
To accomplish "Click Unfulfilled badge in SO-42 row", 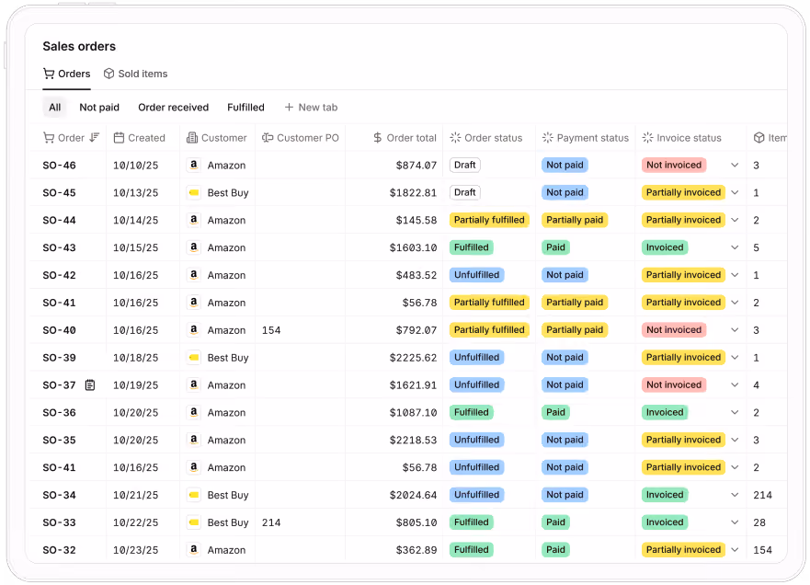I will (x=477, y=275).
